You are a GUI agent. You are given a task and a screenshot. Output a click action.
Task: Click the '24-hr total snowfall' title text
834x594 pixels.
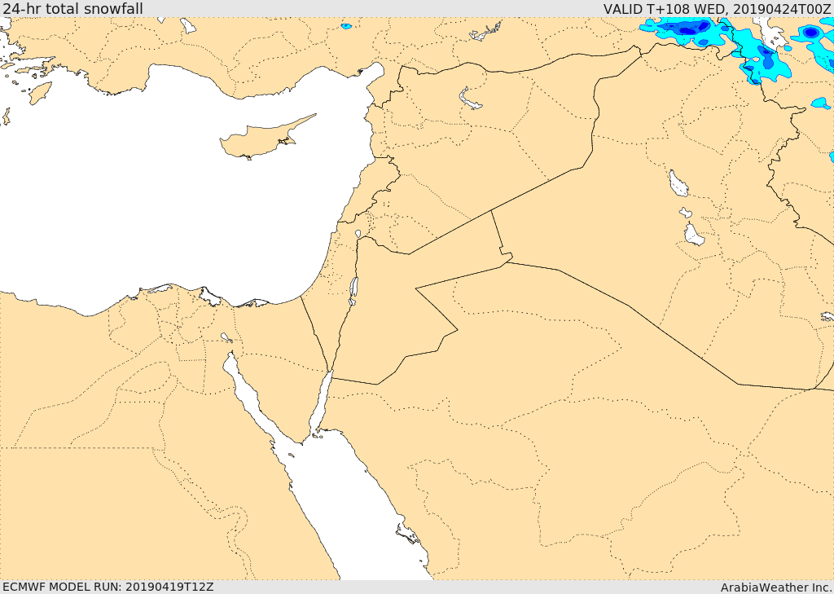click(x=72, y=8)
